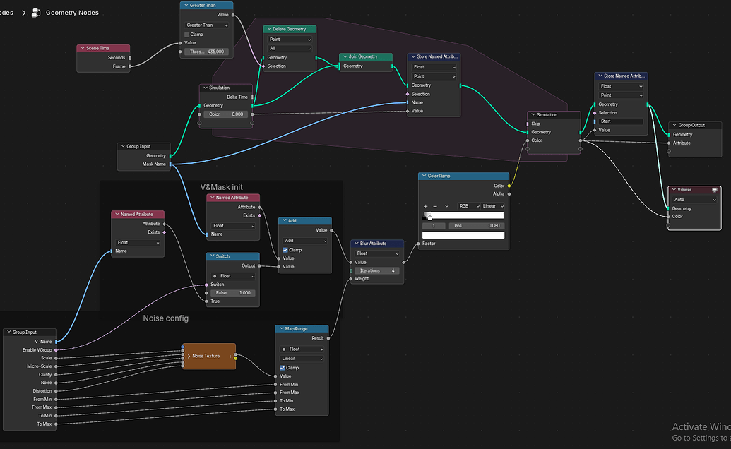Open Float type dropdown in Switch node

pyautogui.click(x=232, y=276)
